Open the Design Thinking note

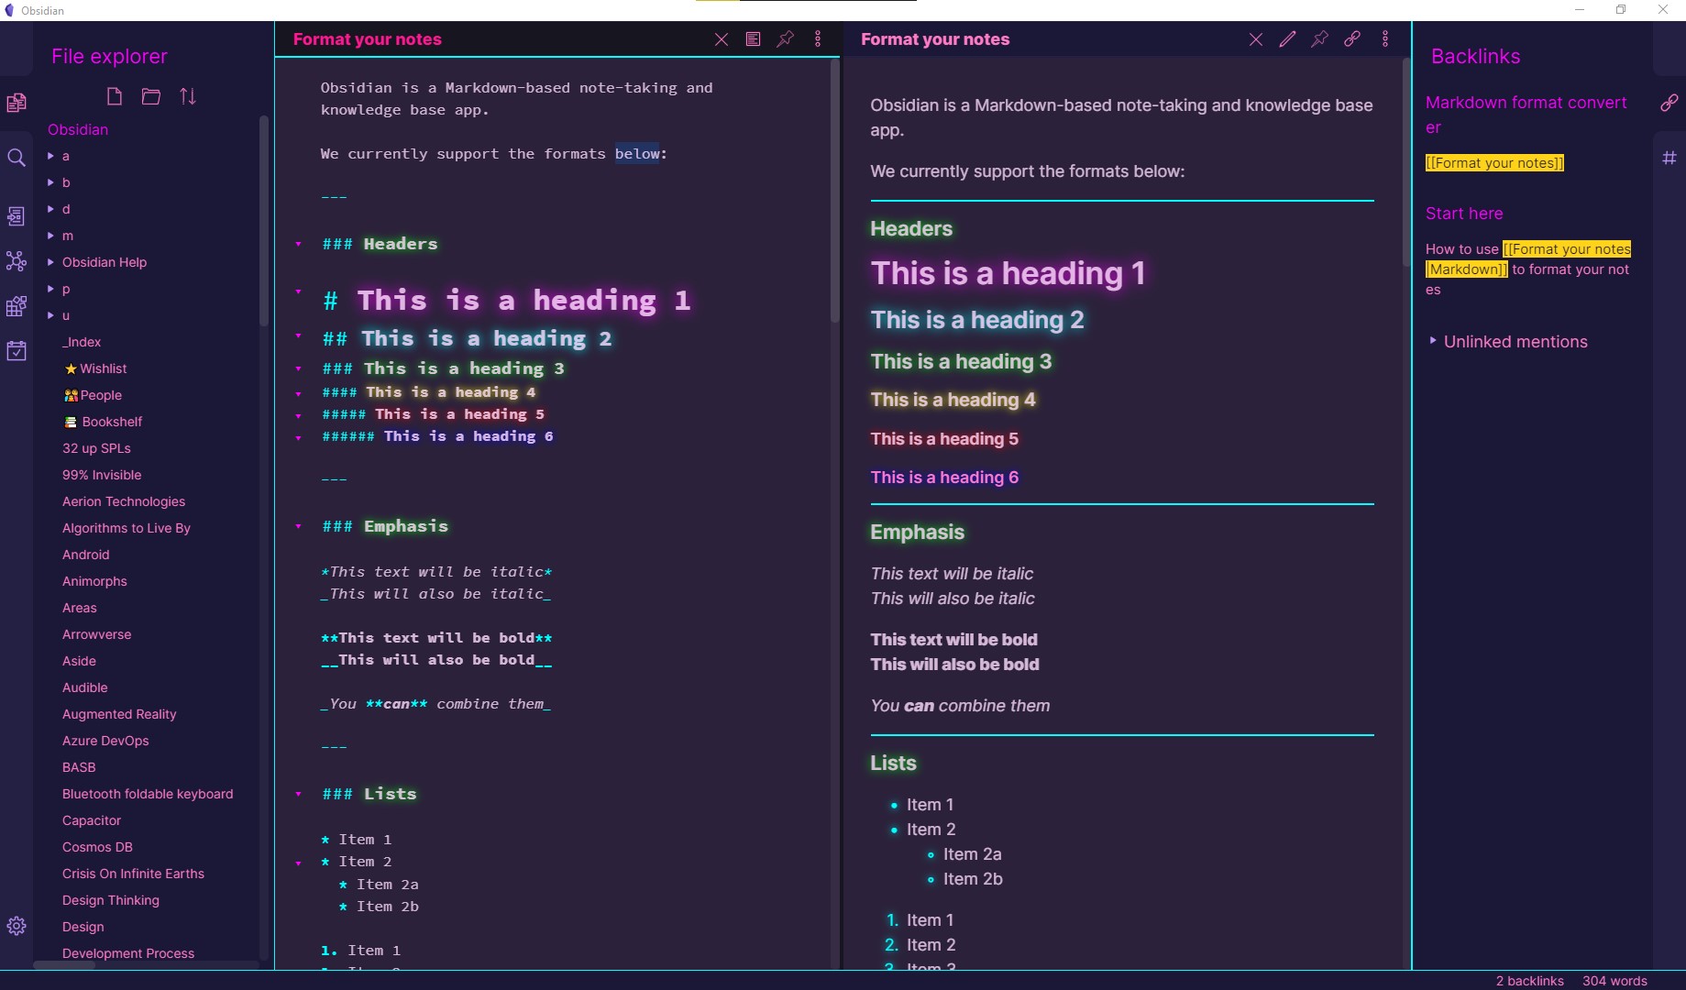pyautogui.click(x=111, y=900)
